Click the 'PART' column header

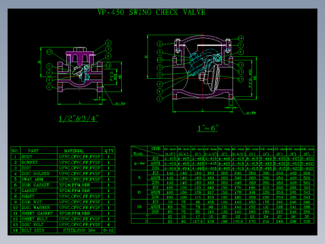click(33, 151)
